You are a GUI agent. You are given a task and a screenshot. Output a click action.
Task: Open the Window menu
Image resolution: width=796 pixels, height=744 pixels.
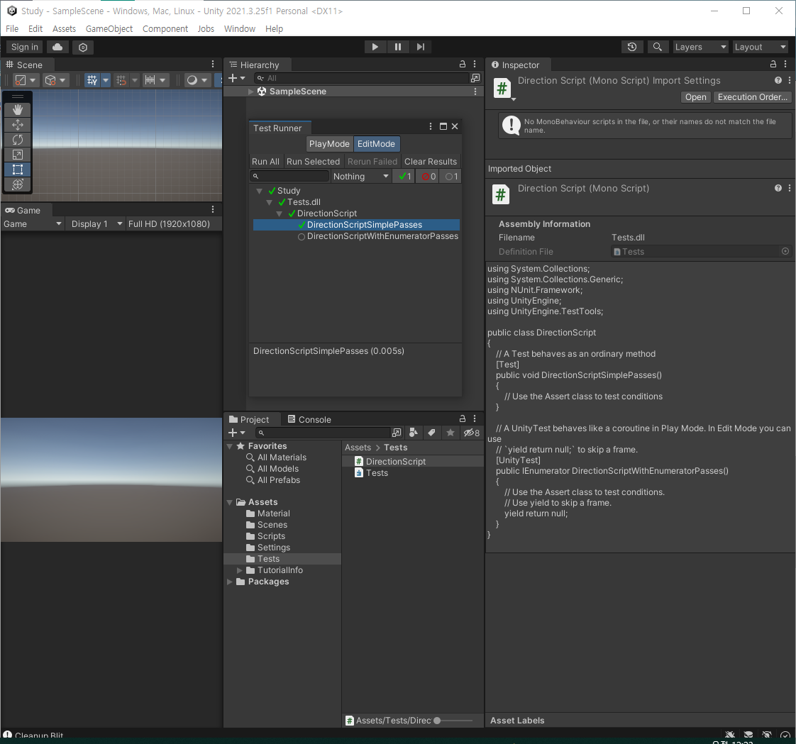[240, 29]
